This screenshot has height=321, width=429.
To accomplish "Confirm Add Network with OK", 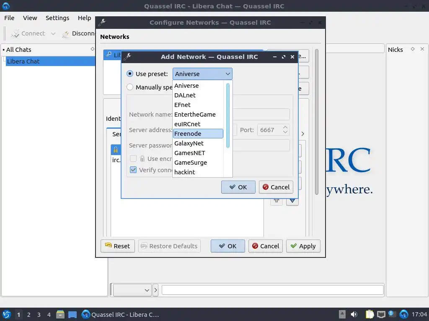I will pos(238,187).
